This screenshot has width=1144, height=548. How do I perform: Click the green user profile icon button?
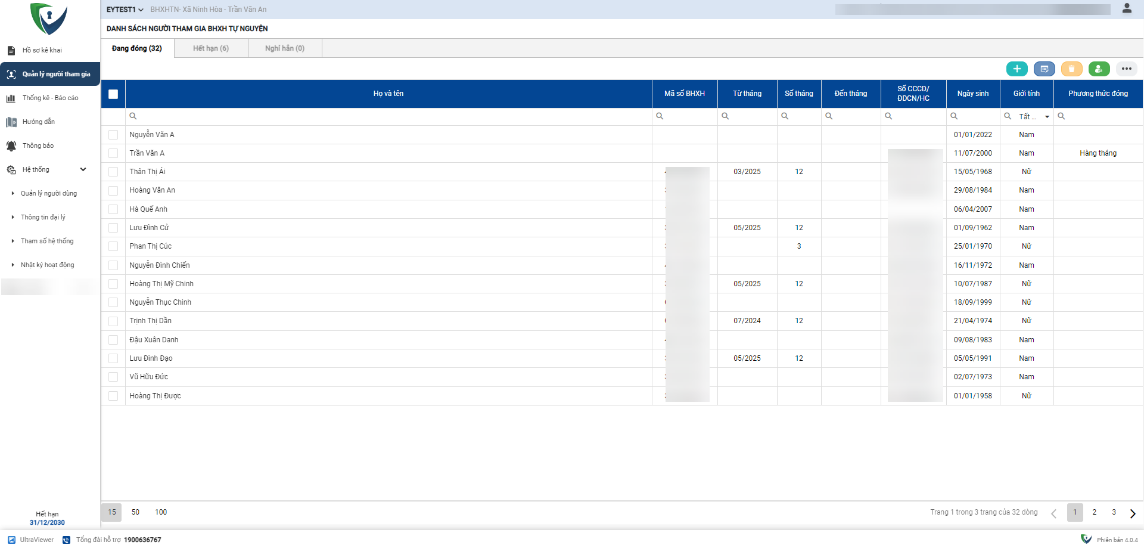(1099, 69)
